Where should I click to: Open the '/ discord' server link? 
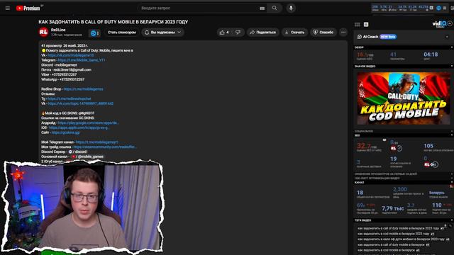77,152
